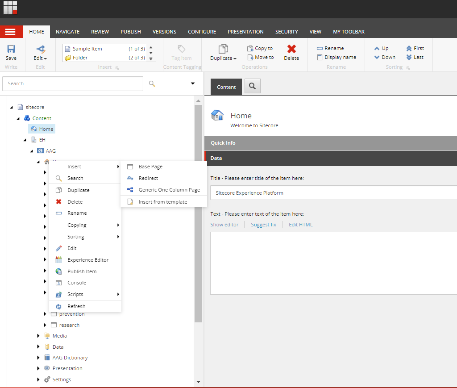
Task: Click the content tree Search input
Action: pos(73,83)
